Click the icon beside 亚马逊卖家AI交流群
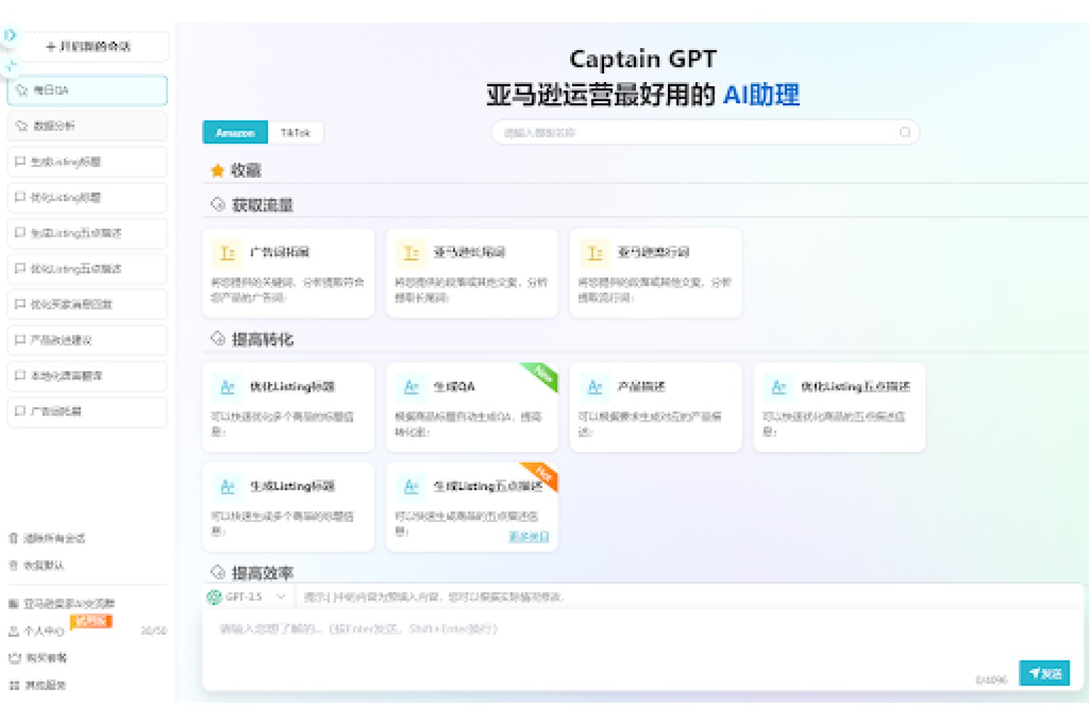1089x726 pixels. click(13, 603)
